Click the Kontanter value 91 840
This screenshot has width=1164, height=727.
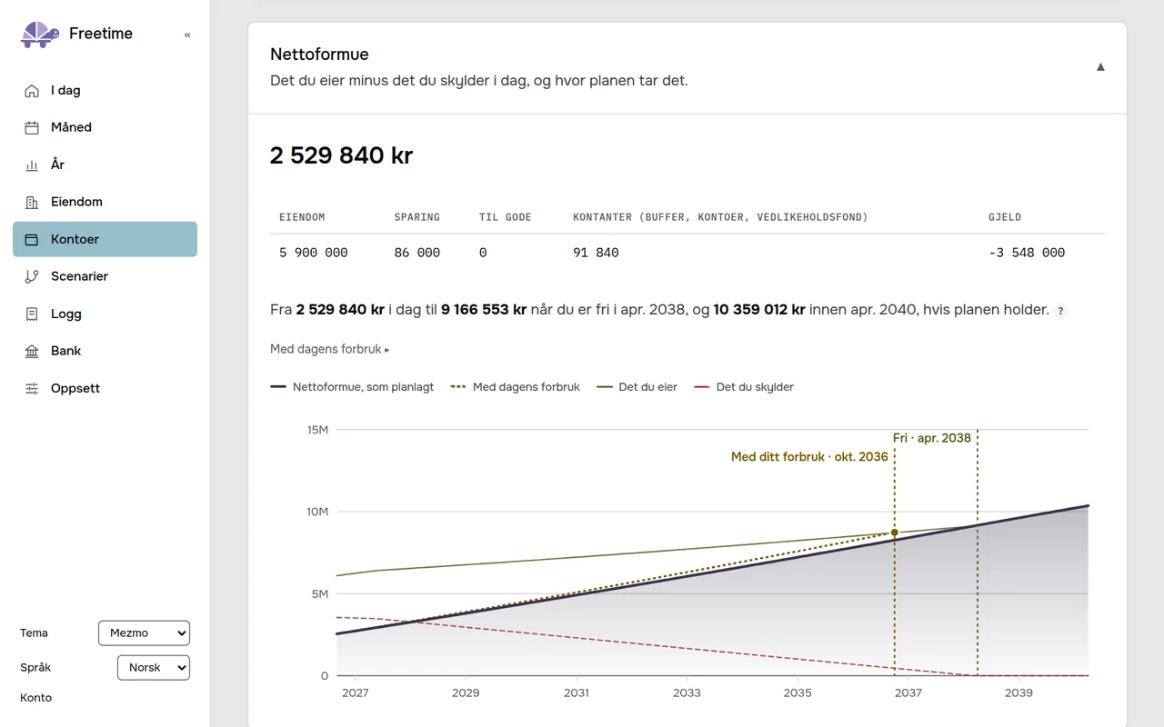tap(596, 254)
